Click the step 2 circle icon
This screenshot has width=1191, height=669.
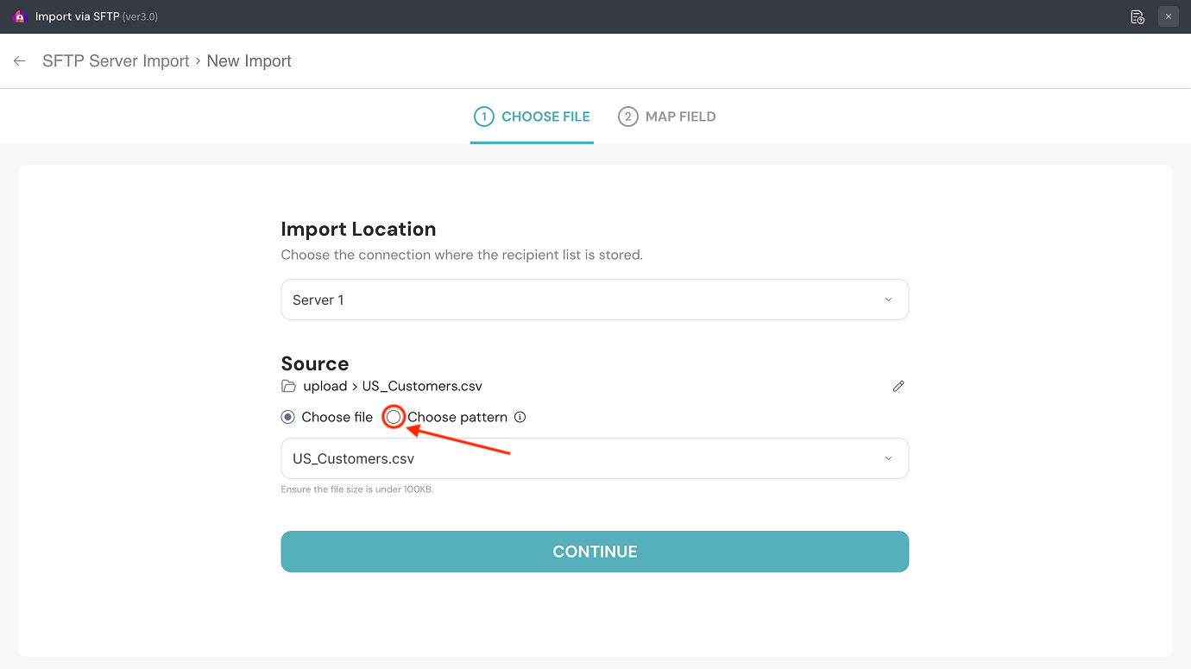[627, 117]
